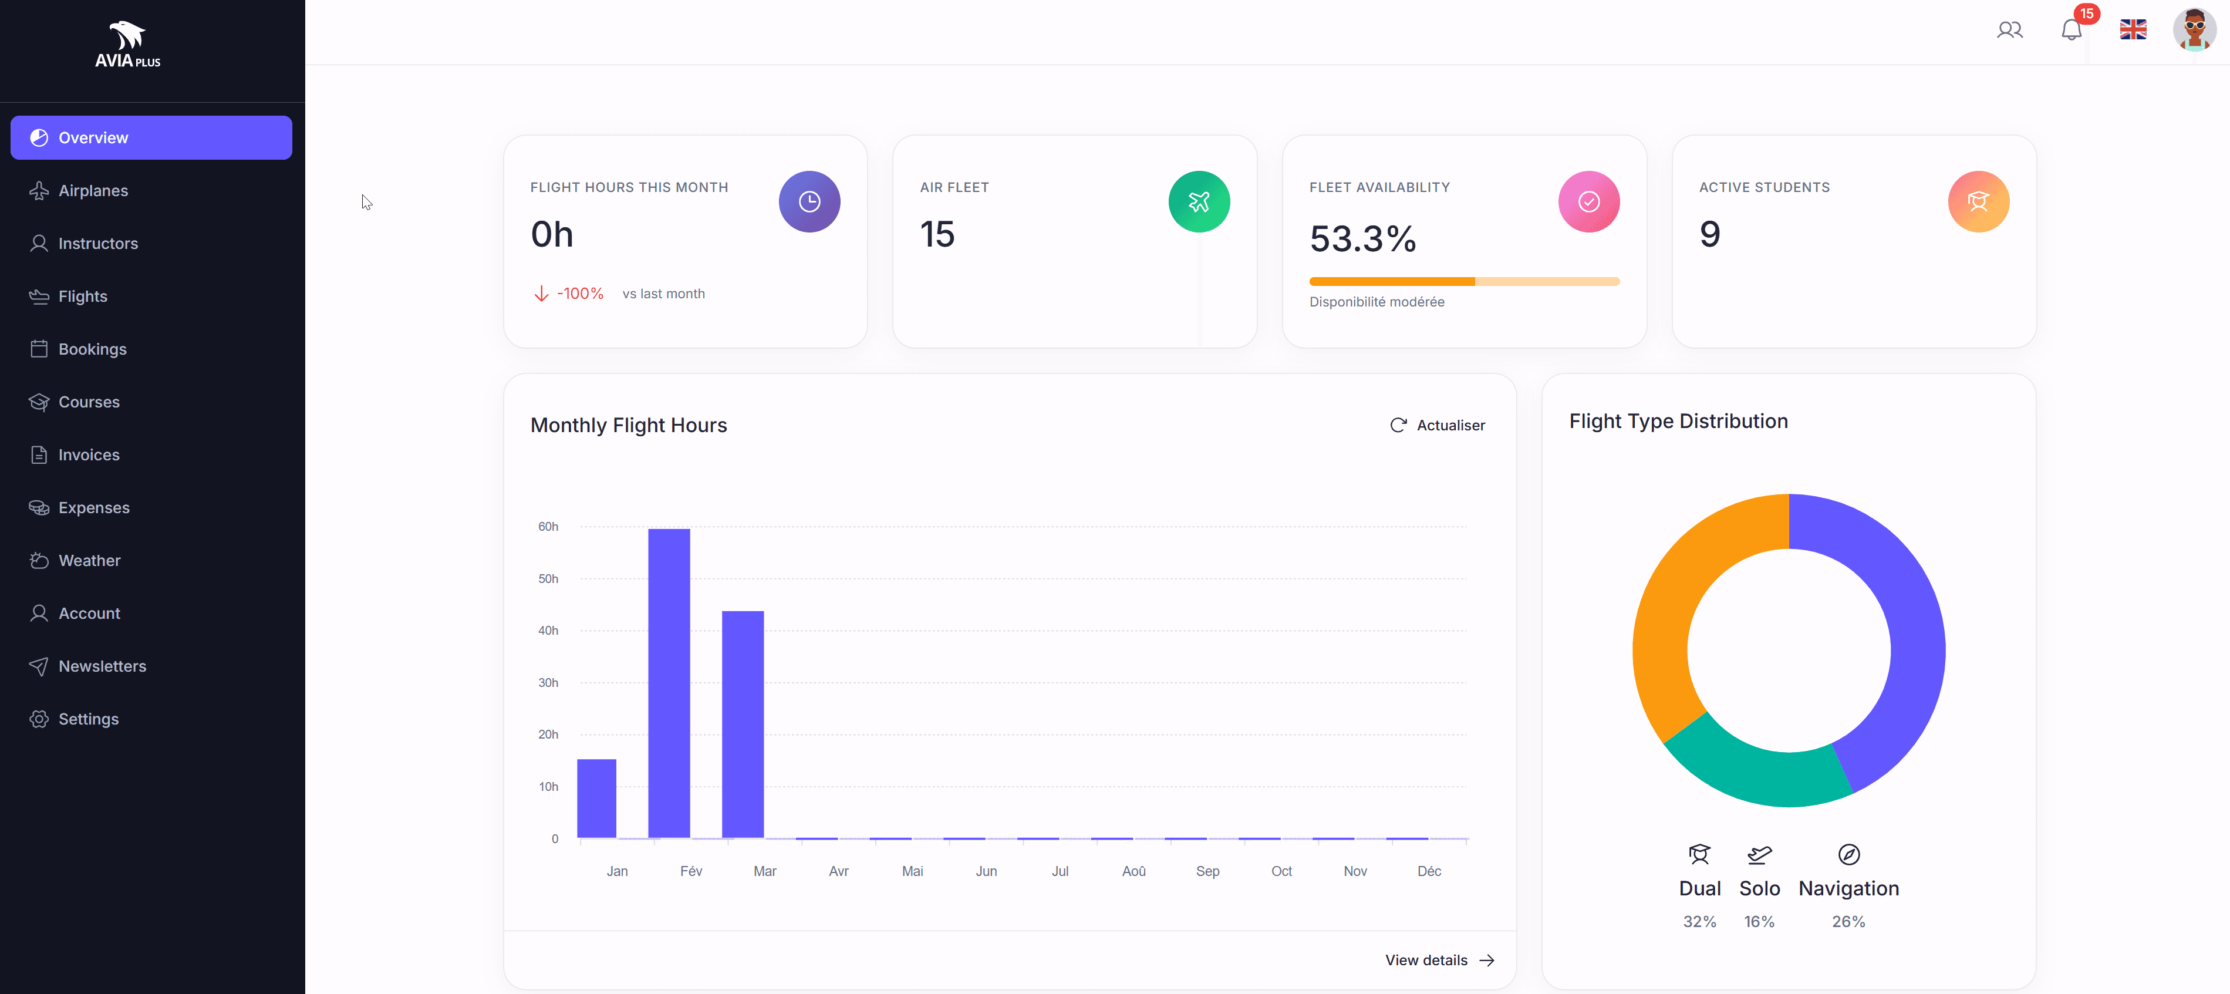The width and height of the screenshot is (2230, 994).
Task: Select the Expenses sidebar icon
Action: pos(40,507)
